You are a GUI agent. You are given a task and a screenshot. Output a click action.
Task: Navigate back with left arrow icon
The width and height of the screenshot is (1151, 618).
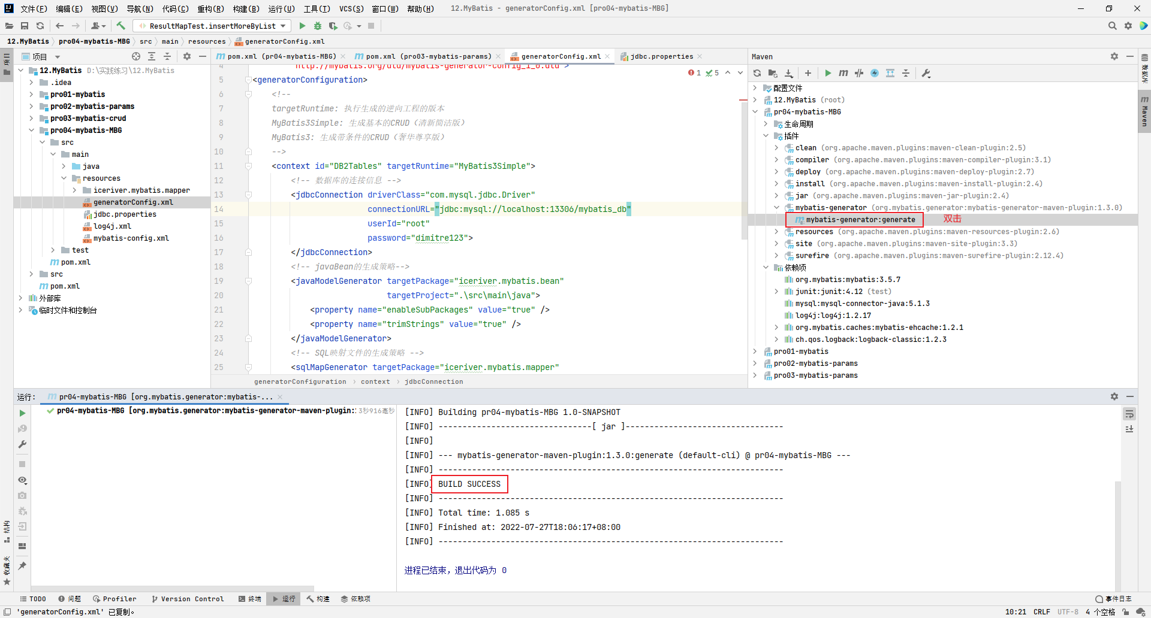click(x=59, y=26)
